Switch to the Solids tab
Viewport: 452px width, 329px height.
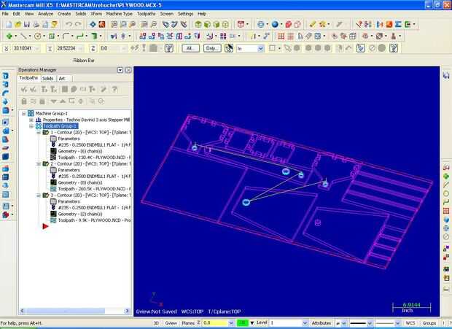pyautogui.click(x=47, y=79)
